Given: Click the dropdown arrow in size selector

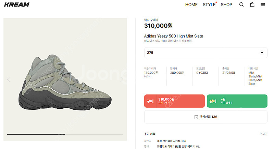Looking at the screenshot, I should tap(262, 53).
